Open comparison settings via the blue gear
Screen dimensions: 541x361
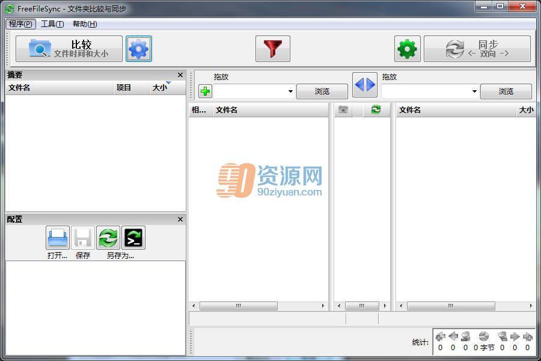(139, 49)
